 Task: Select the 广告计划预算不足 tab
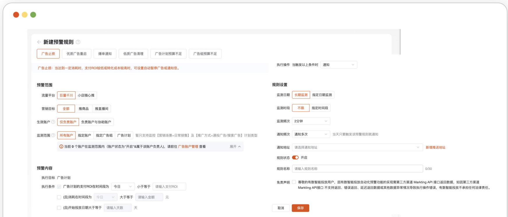click(x=168, y=54)
